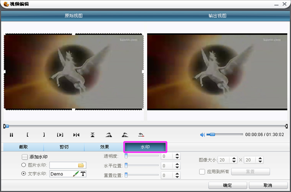
Task: Select the 图片水印 radio option
Action: 24,165
